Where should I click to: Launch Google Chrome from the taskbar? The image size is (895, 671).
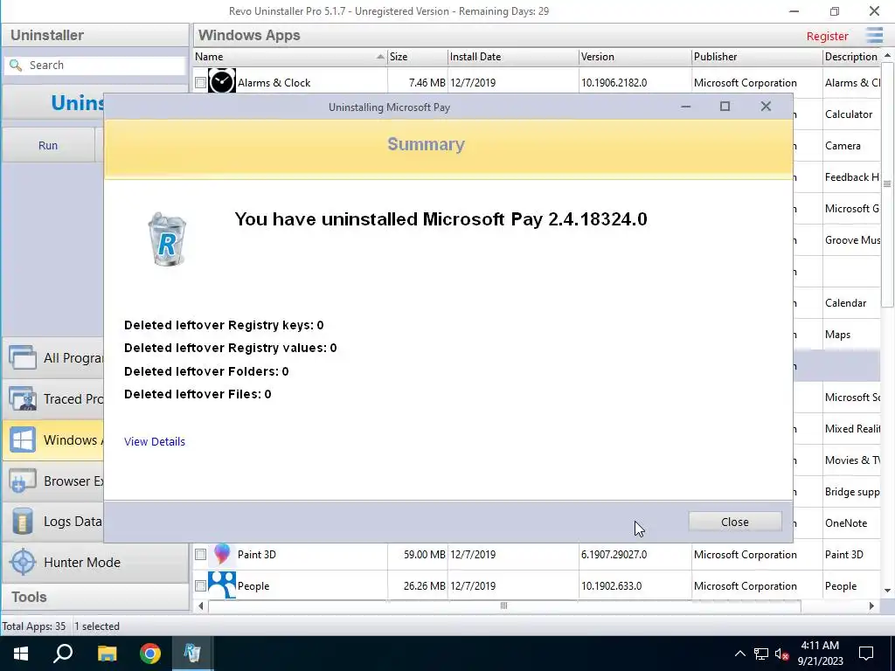point(150,654)
